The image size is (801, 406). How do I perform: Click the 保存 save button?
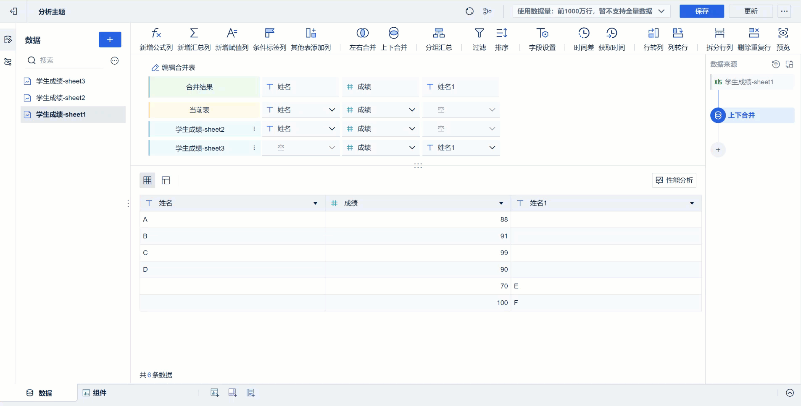pyautogui.click(x=701, y=11)
